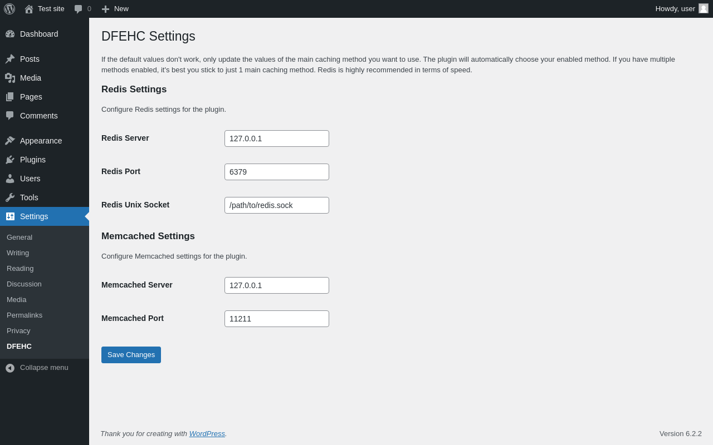Open Dashboard via its gauge icon
Image resolution: width=713 pixels, height=445 pixels.
[x=10, y=34]
